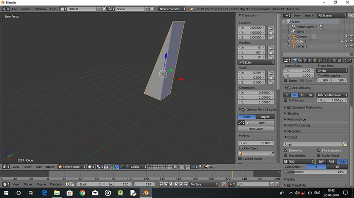354x198 pixels.
Task: Enable the Border render checkbox
Action: tap(286, 80)
